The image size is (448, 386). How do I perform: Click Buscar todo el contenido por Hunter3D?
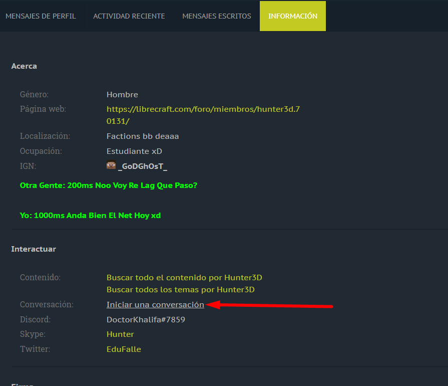pos(184,278)
